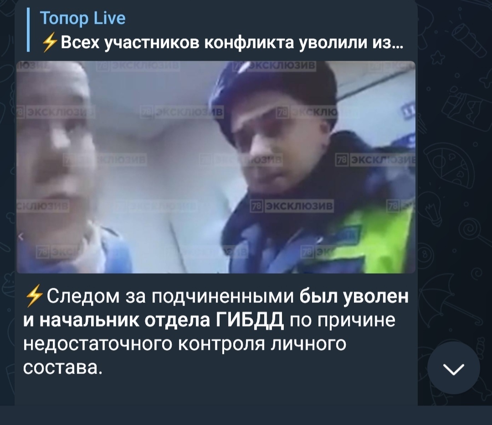Viewport: 492px width, 425px height.
Task: Click lightning emoji before 'Следом'
Action: pyautogui.click(x=34, y=295)
